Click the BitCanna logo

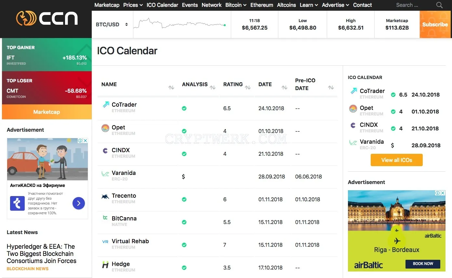coord(105,218)
